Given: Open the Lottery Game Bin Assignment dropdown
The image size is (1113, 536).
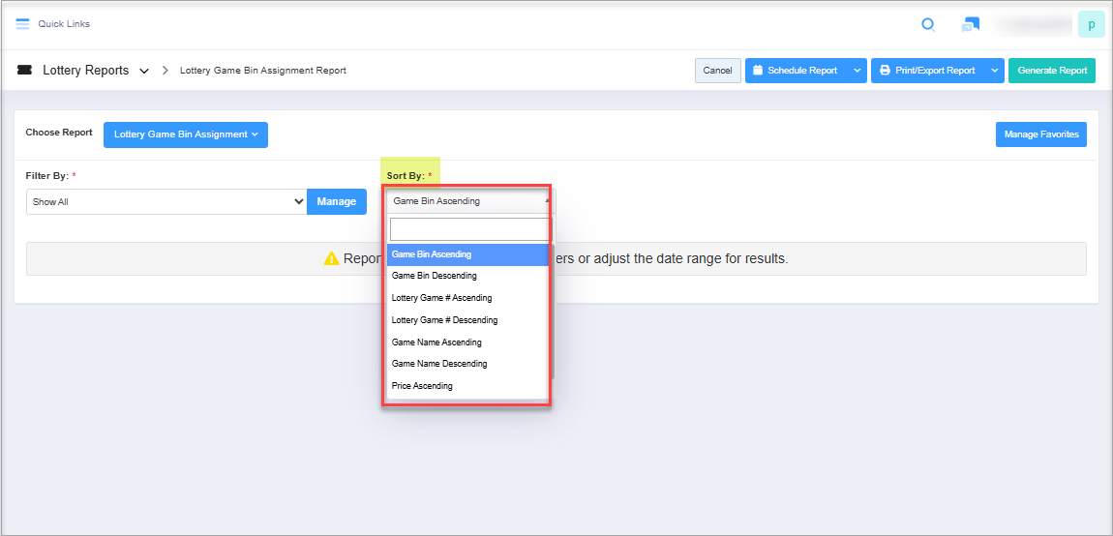Looking at the screenshot, I should tap(185, 134).
